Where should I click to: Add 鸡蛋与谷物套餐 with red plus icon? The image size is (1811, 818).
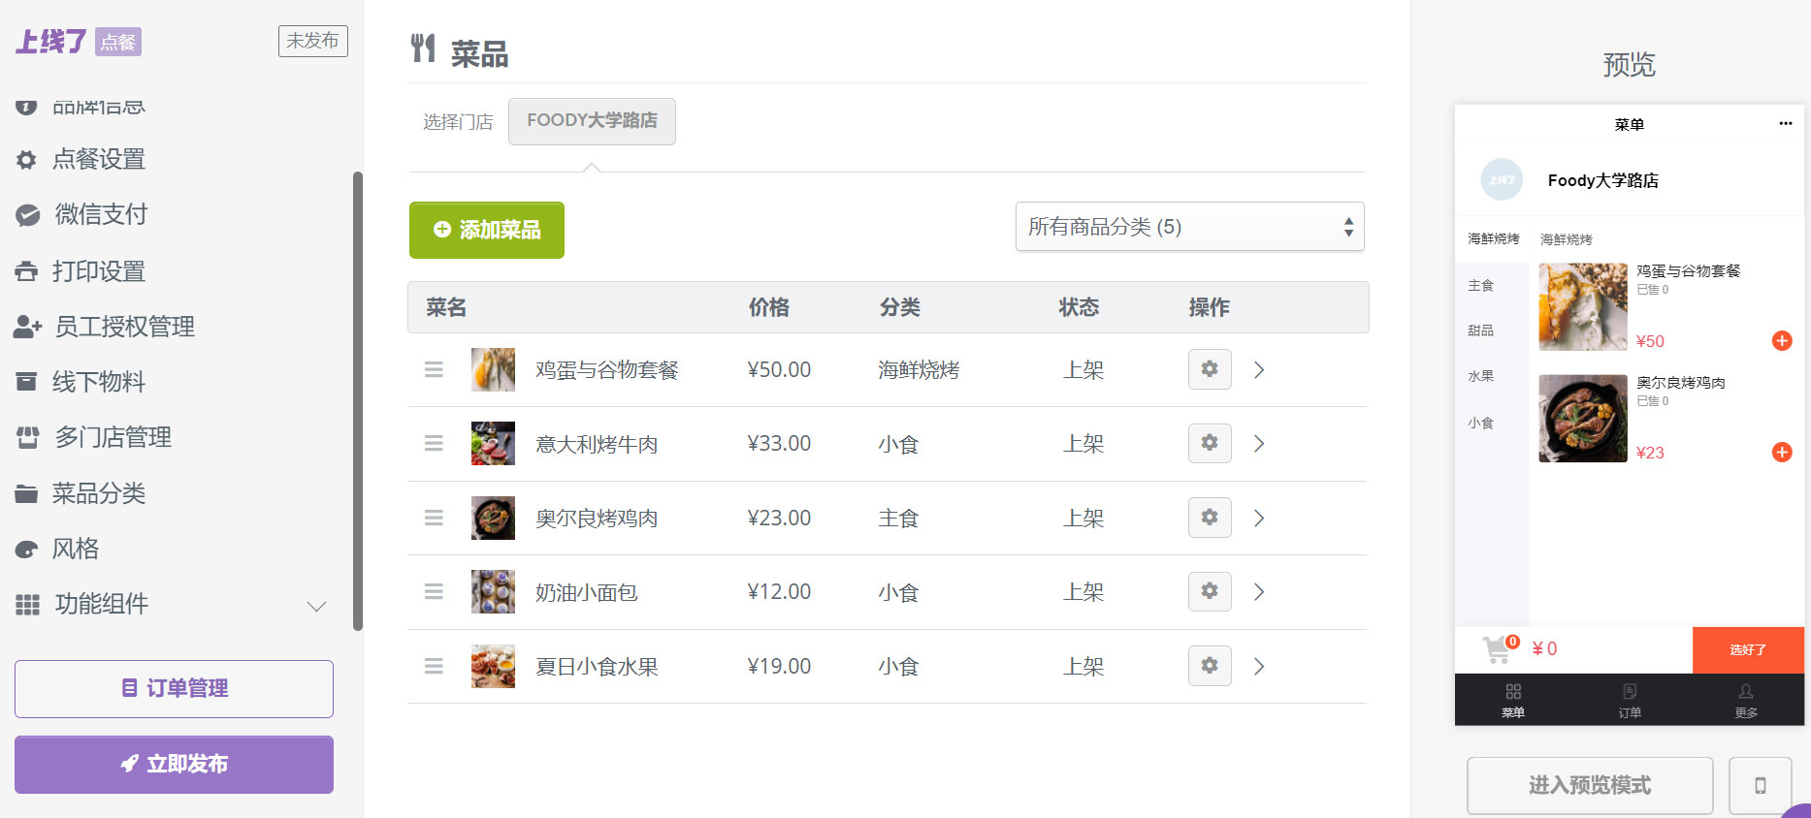pyautogui.click(x=1781, y=341)
